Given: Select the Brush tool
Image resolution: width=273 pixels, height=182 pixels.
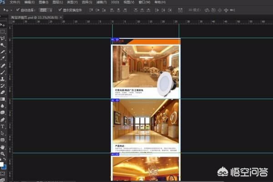Looking at the screenshot, I should pyautogui.click(x=3, y=72).
